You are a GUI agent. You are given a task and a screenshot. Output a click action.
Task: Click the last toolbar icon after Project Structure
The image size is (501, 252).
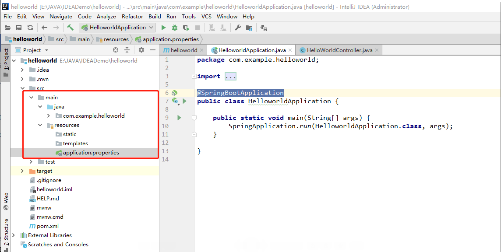coord(264,28)
